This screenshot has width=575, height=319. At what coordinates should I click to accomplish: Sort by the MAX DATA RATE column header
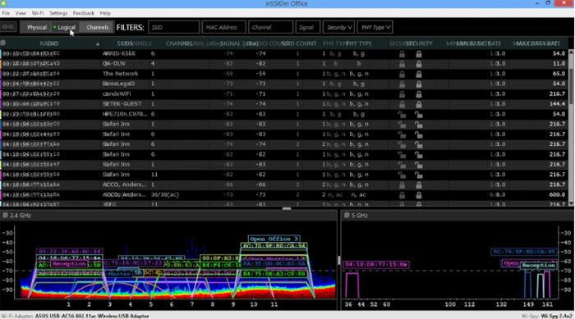click(x=538, y=43)
